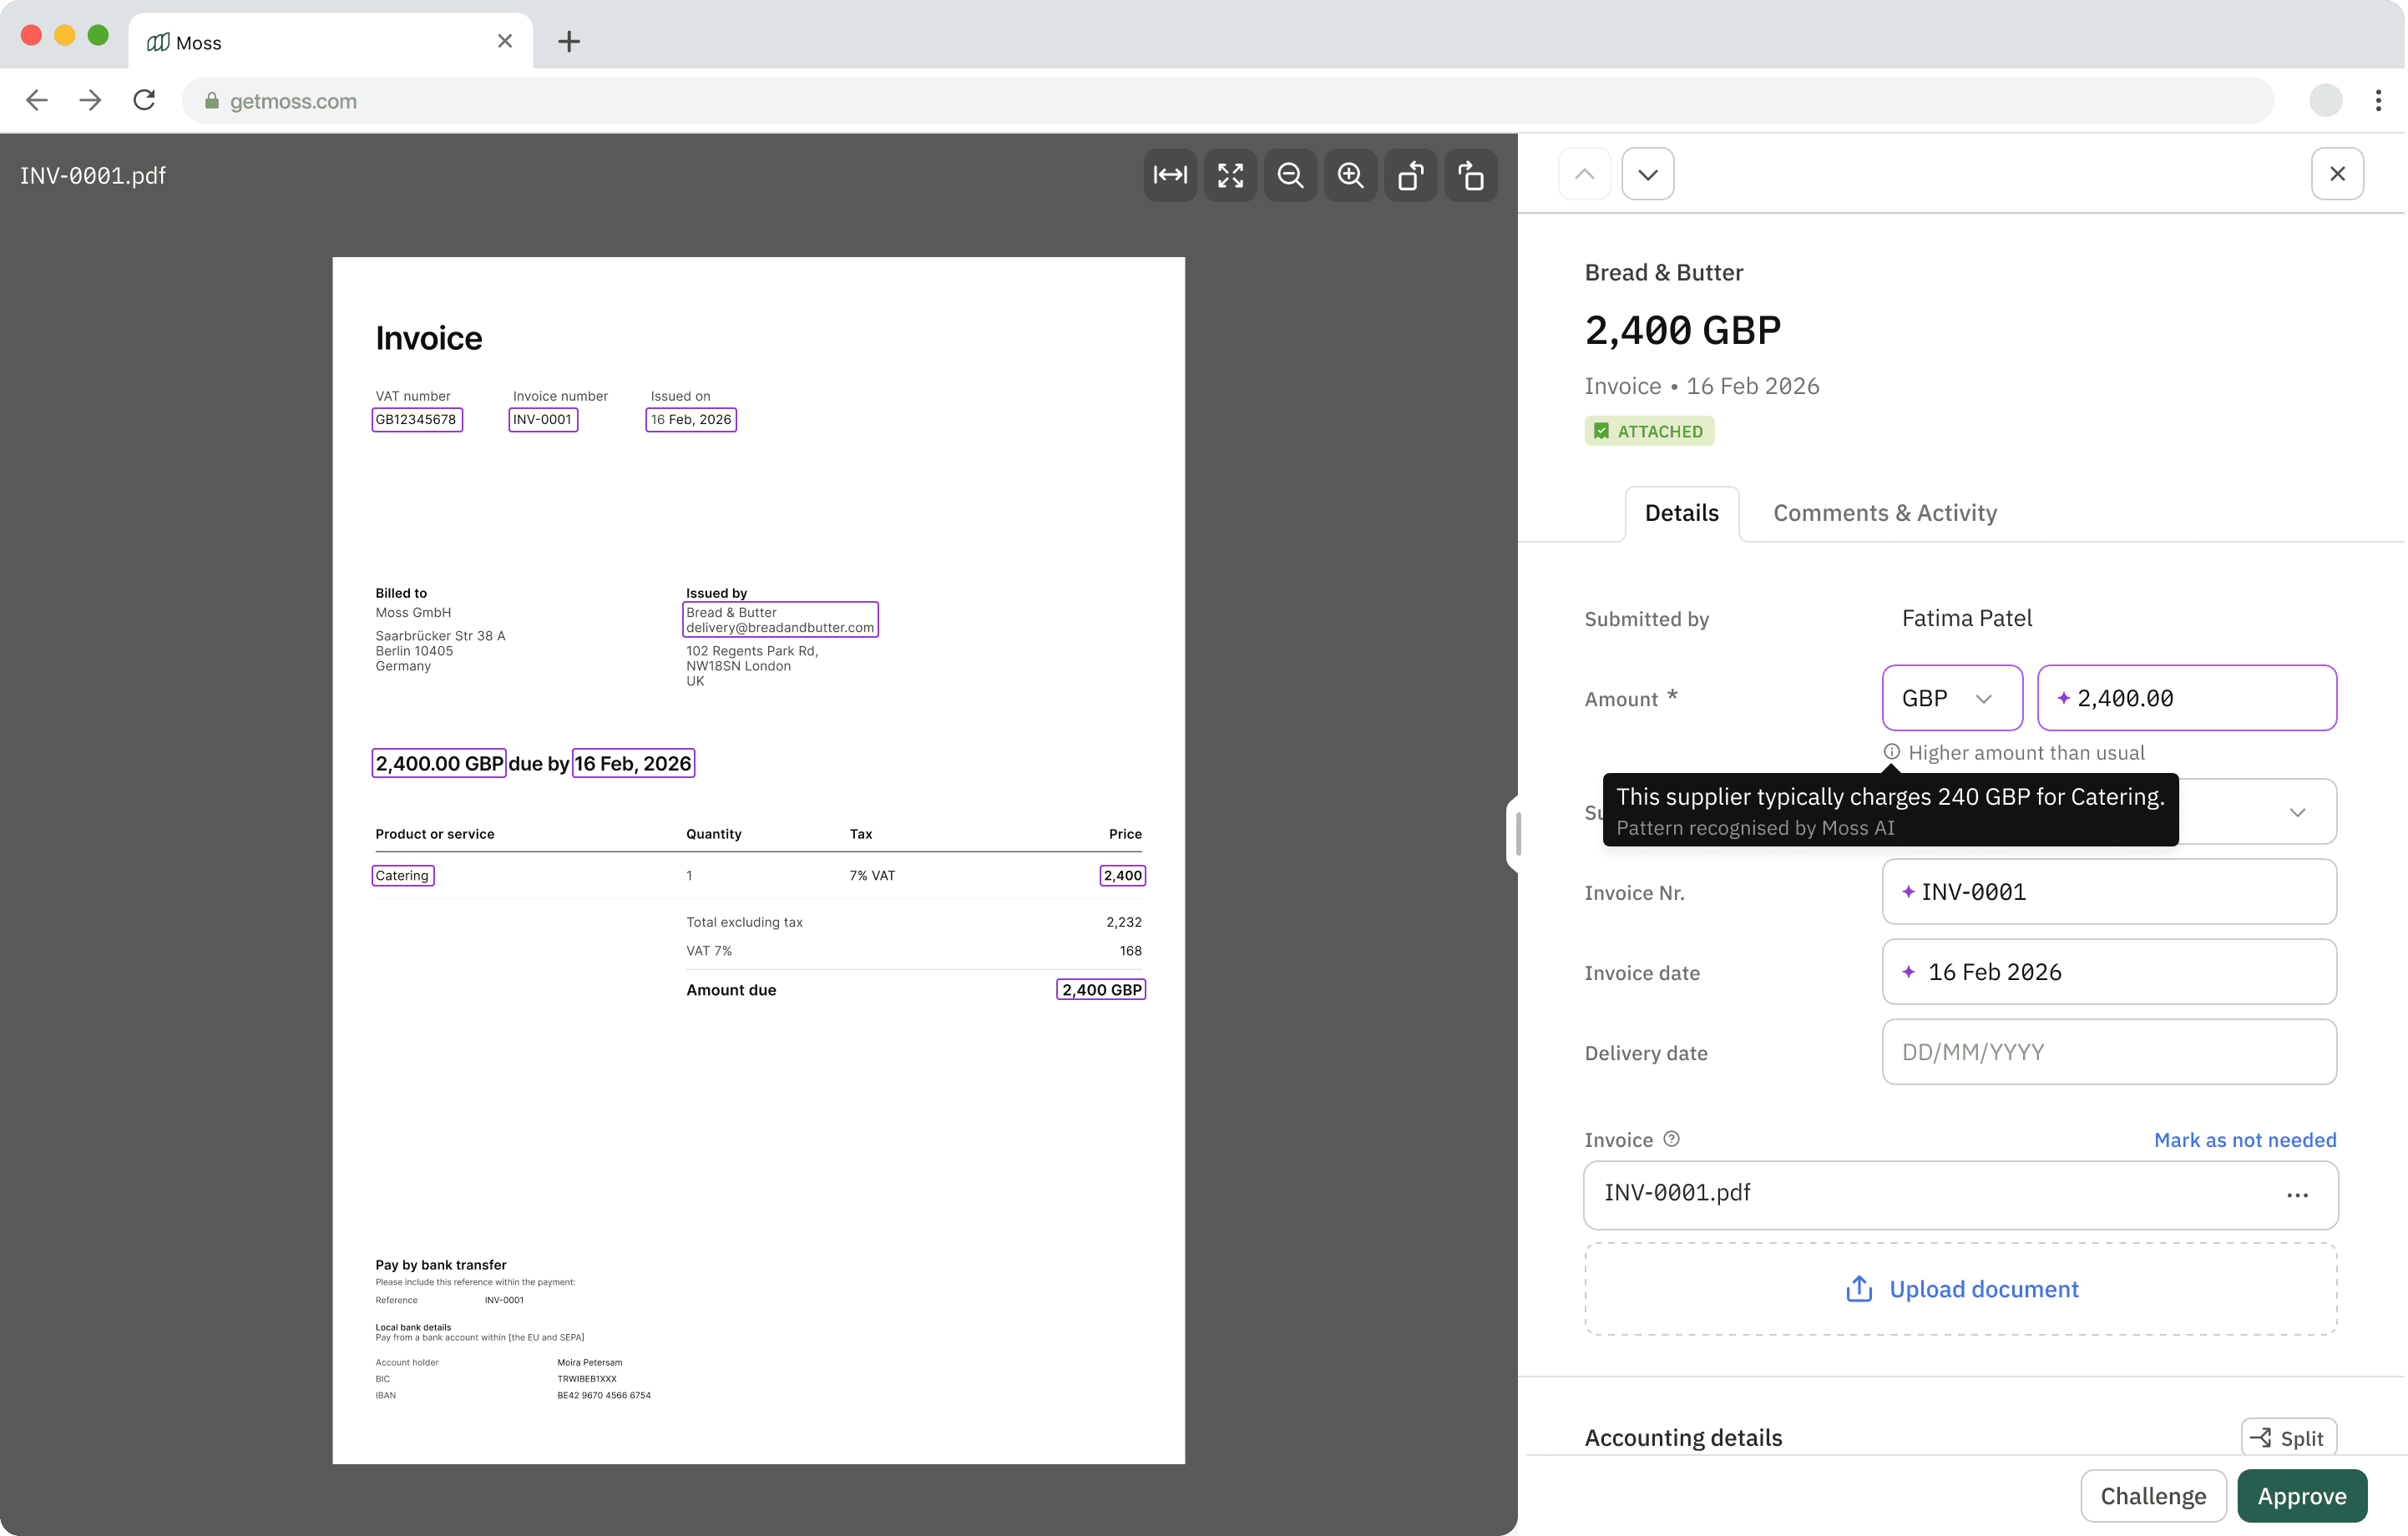Open the INV-0001.pdf three-dots menu

[2297, 1195]
